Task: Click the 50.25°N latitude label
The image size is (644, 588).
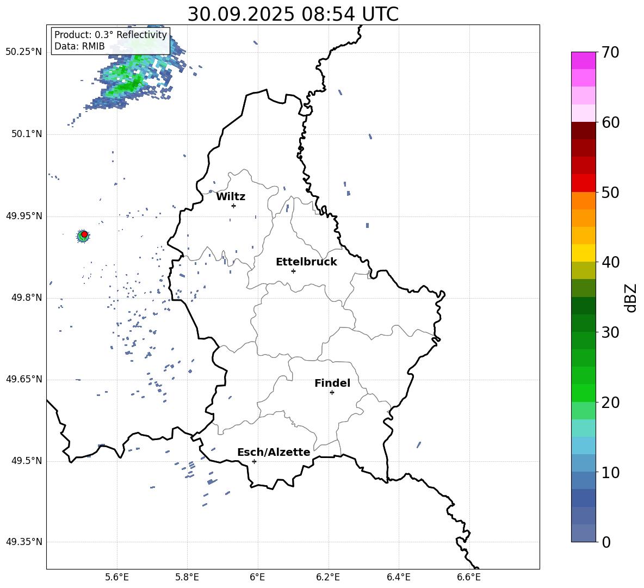Action: tap(24, 52)
